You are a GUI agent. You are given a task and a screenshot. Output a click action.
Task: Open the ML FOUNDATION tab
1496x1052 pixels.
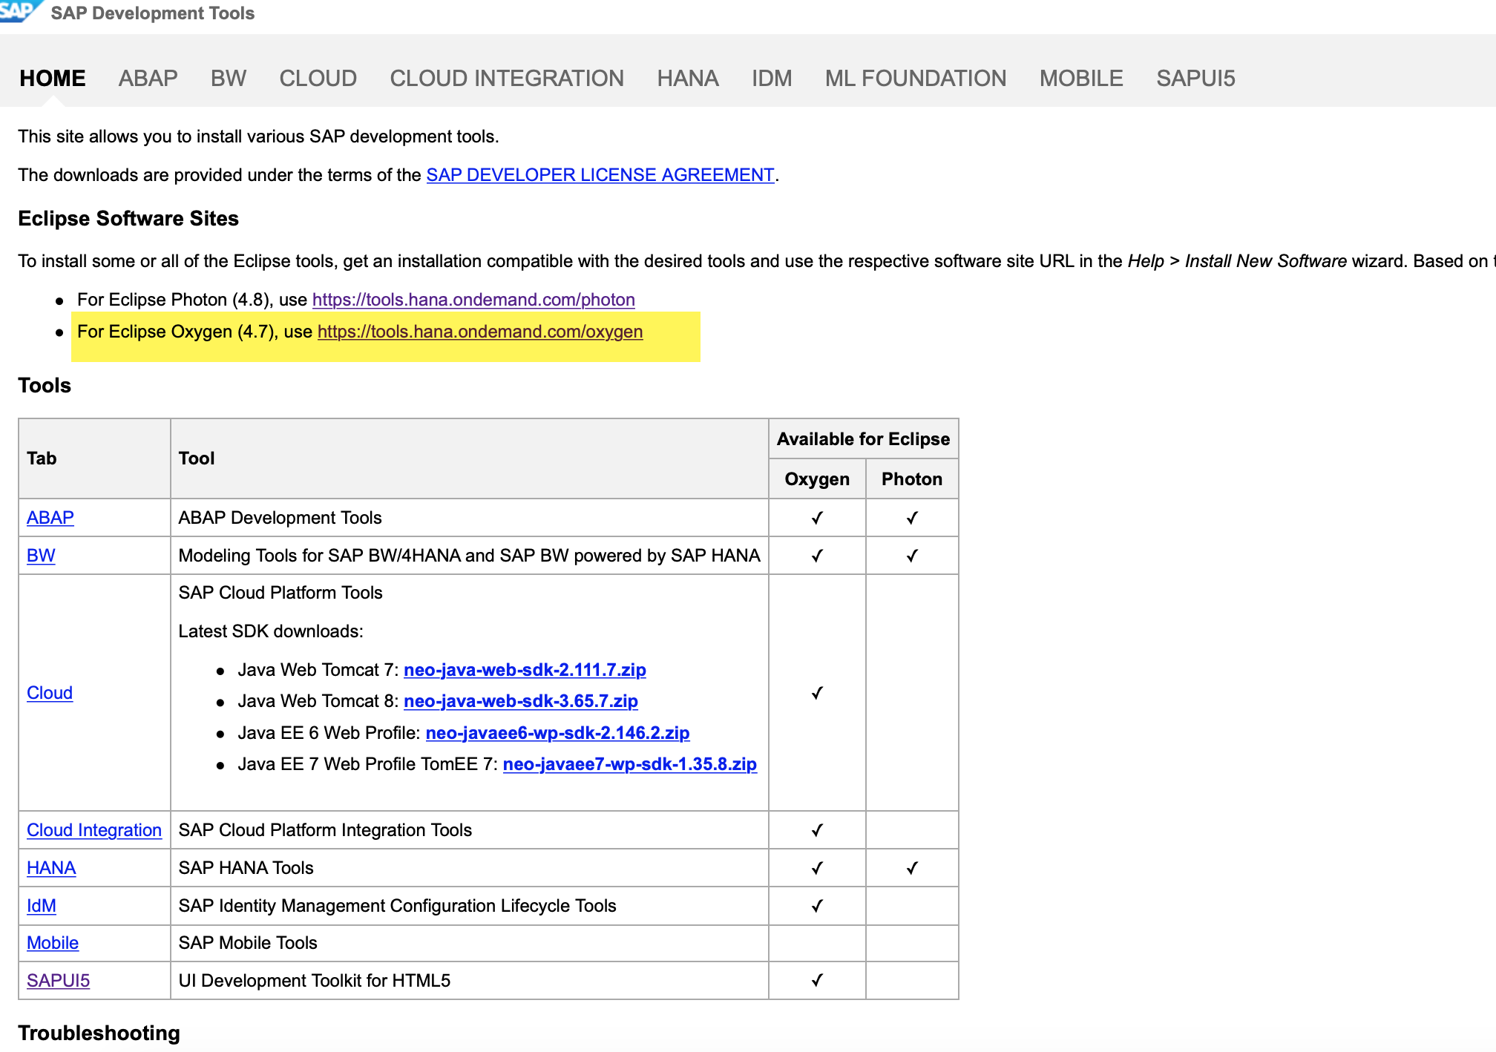pyautogui.click(x=916, y=78)
